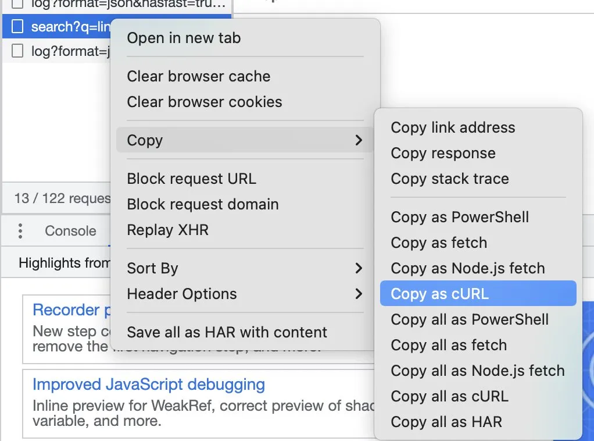594x441 pixels.
Task: Select 'Copy all as Node.js fetch'
Action: point(478,371)
